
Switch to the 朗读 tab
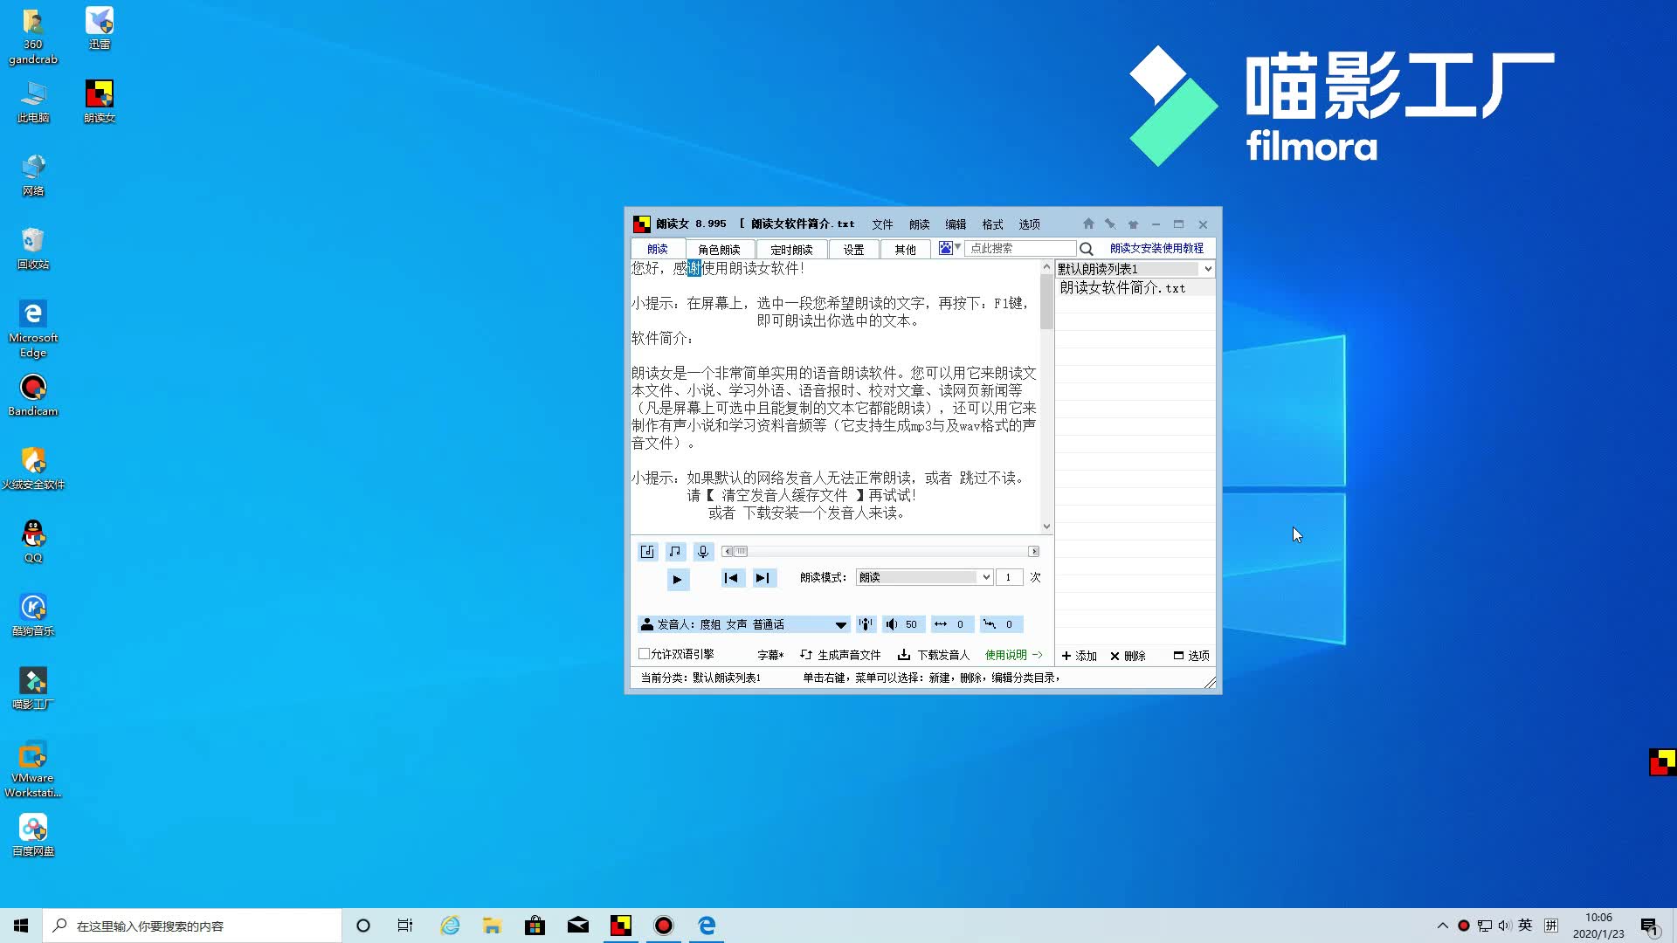(658, 249)
